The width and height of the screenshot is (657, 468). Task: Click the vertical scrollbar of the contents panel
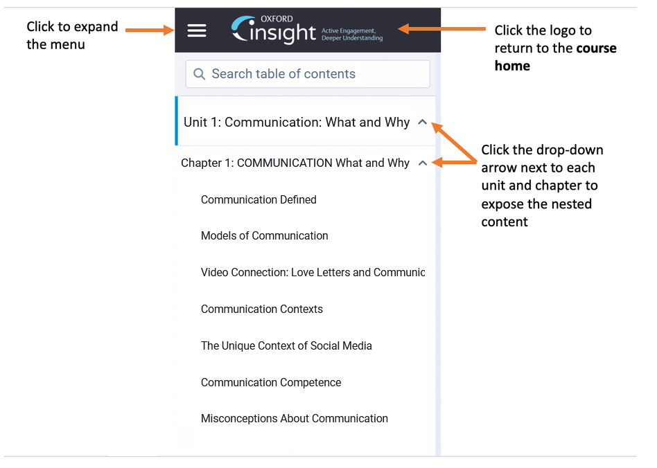pyautogui.click(x=438, y=255)
